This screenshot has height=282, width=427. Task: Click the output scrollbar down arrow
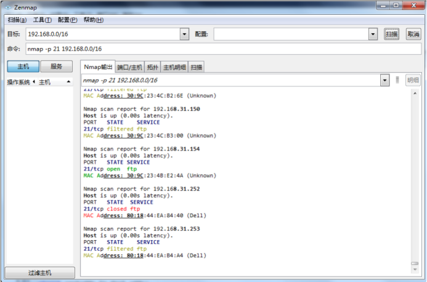tap(415, 270)
